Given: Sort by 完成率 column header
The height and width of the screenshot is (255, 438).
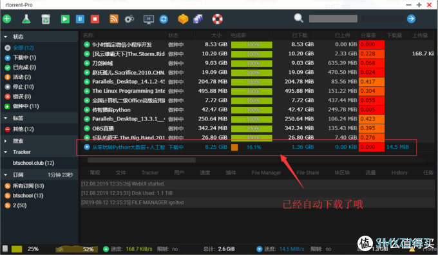Looking at the screenshot, I should [238, 35].
